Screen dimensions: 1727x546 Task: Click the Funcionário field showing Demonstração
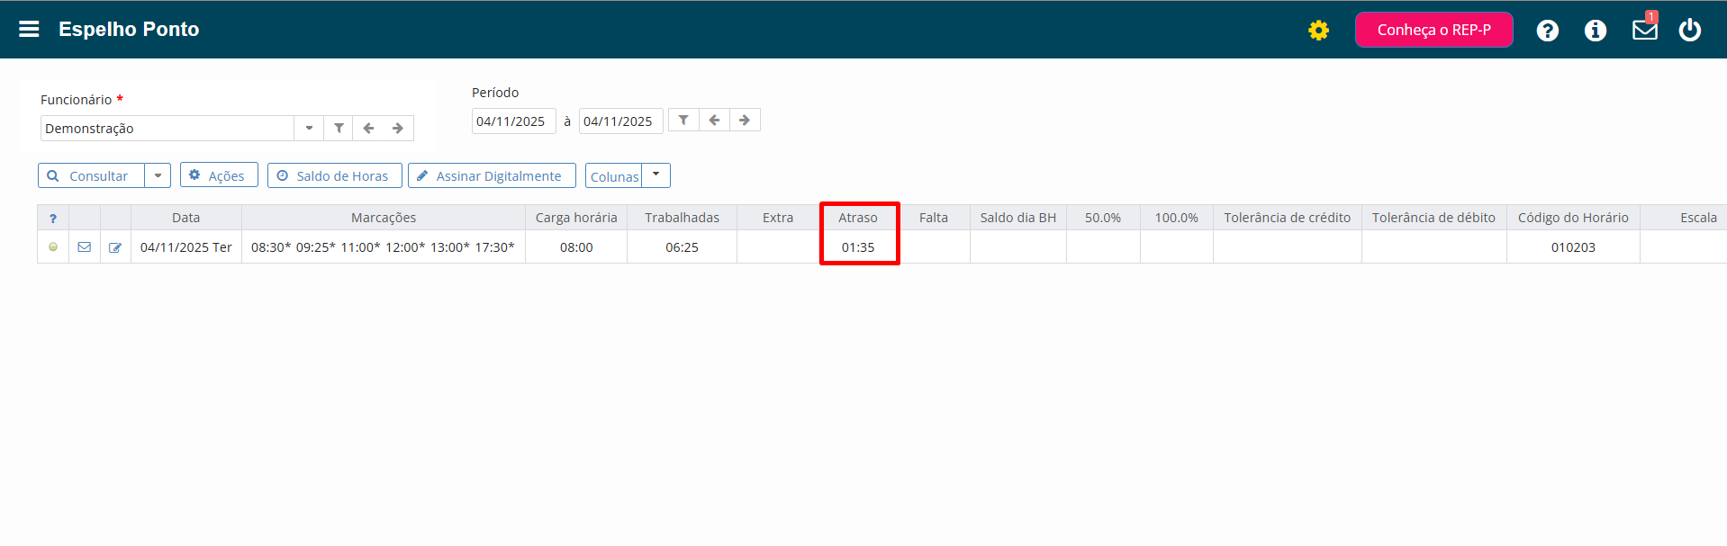(x=167, y=128)
